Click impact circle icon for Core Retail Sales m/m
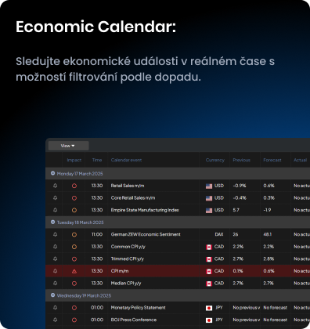This screenshot has width=310, height=329. pos(74,198)
